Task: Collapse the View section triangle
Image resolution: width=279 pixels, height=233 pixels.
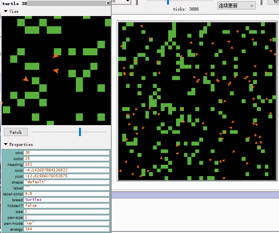Action: click(x=6, y=11)
